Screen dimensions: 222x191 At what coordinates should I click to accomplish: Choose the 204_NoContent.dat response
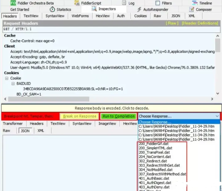pos(155,157)
